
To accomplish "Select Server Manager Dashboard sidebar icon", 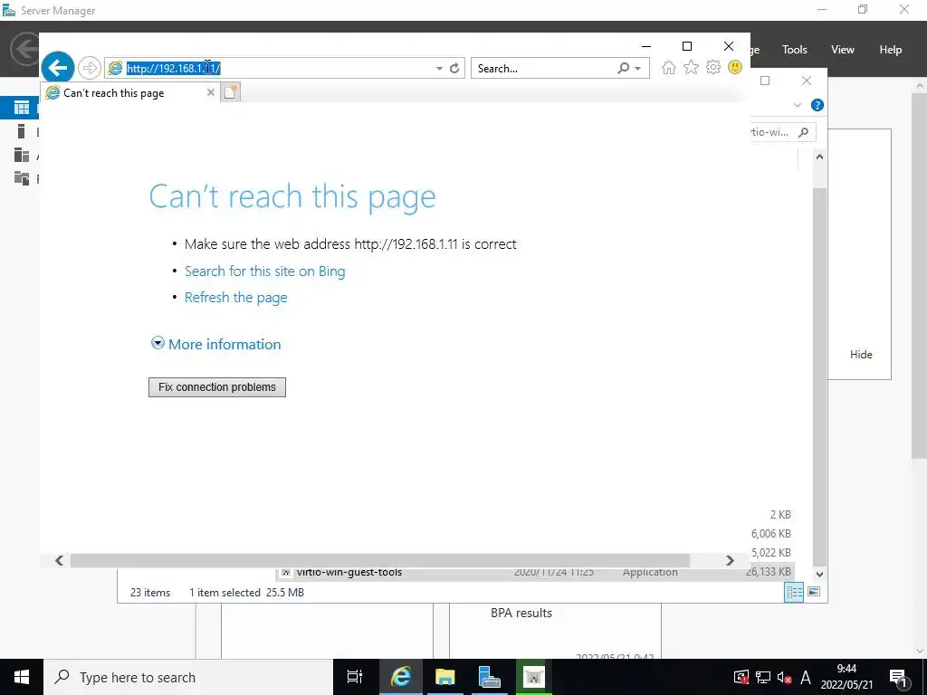I will coord(22,108).
